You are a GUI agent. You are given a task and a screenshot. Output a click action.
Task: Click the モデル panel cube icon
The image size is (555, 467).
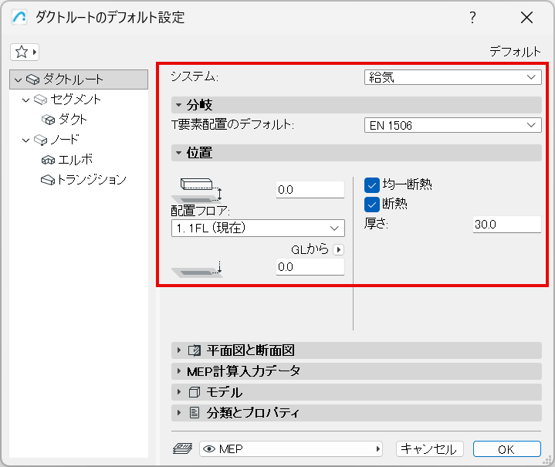coord(195,392)
